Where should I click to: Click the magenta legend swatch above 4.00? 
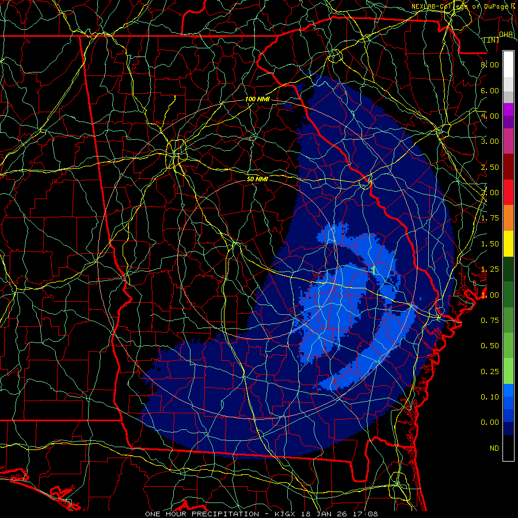[x=508, y=109]
